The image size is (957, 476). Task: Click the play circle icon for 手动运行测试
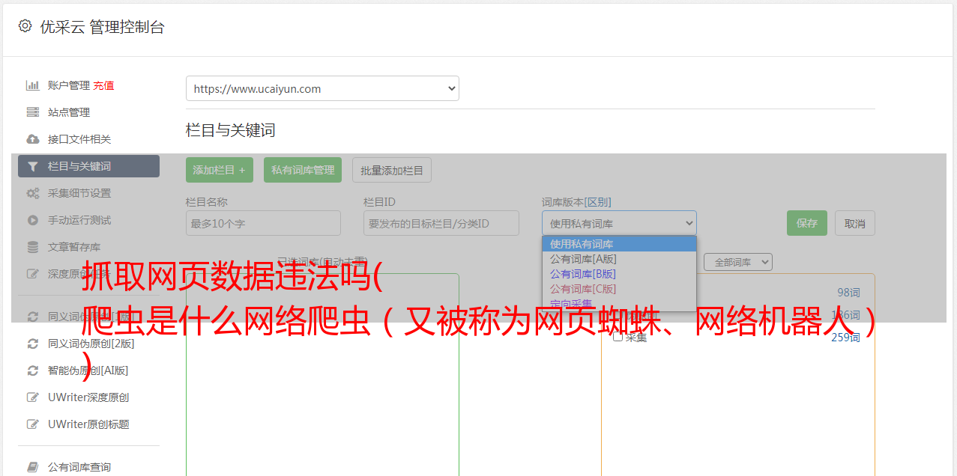coord(33,220)
